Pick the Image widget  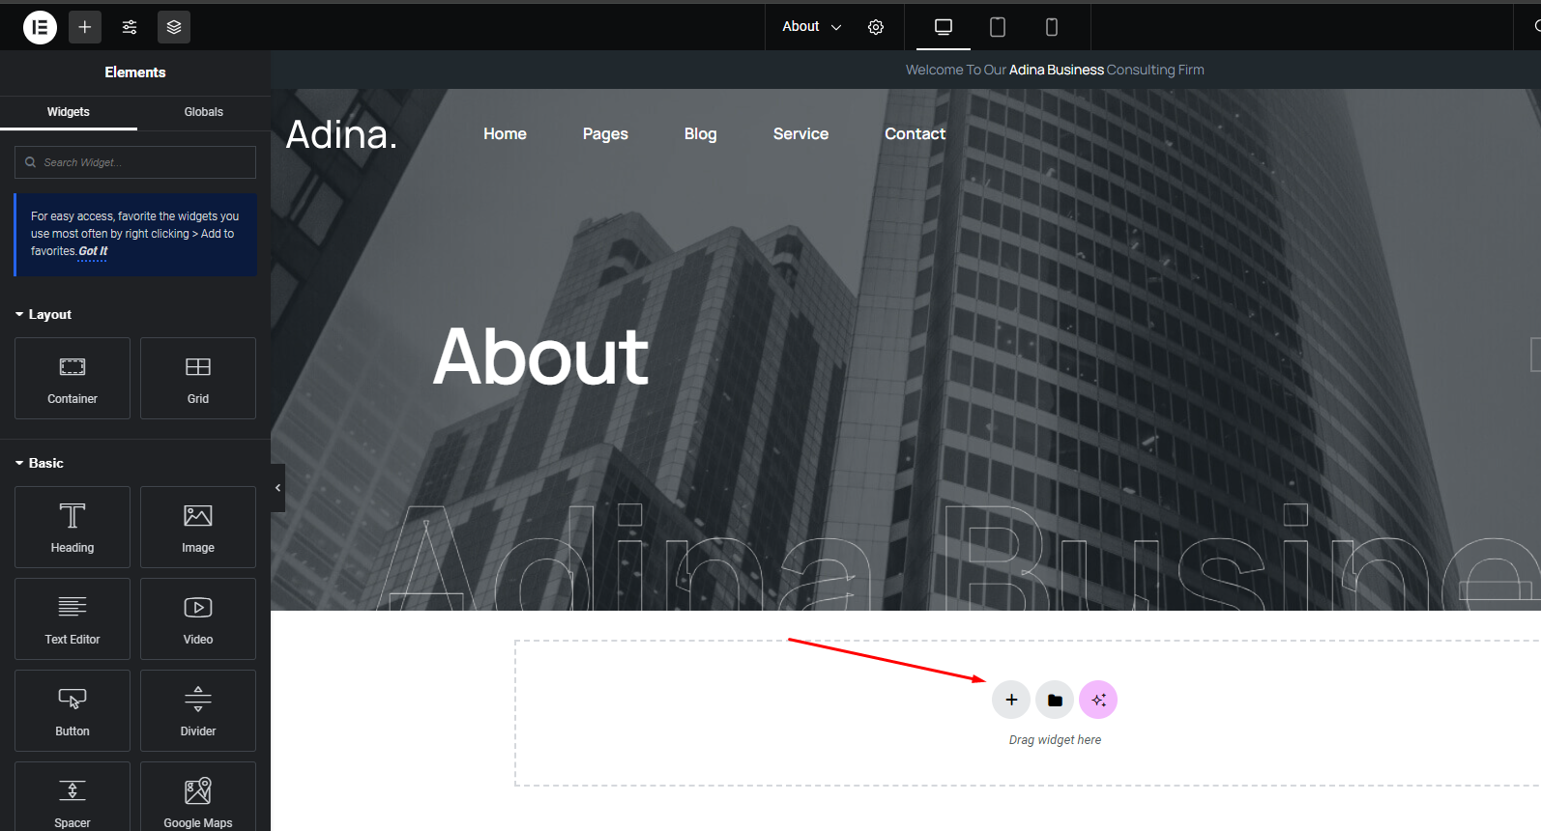click(x=198, y=527)
